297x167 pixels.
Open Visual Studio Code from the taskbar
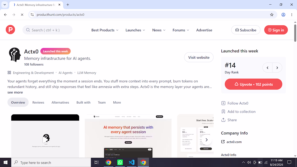click(x=131, y=162)
